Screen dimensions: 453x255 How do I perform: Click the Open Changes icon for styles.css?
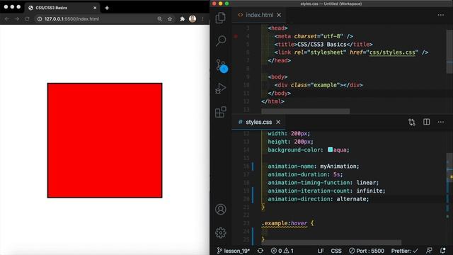pos(412,122)
